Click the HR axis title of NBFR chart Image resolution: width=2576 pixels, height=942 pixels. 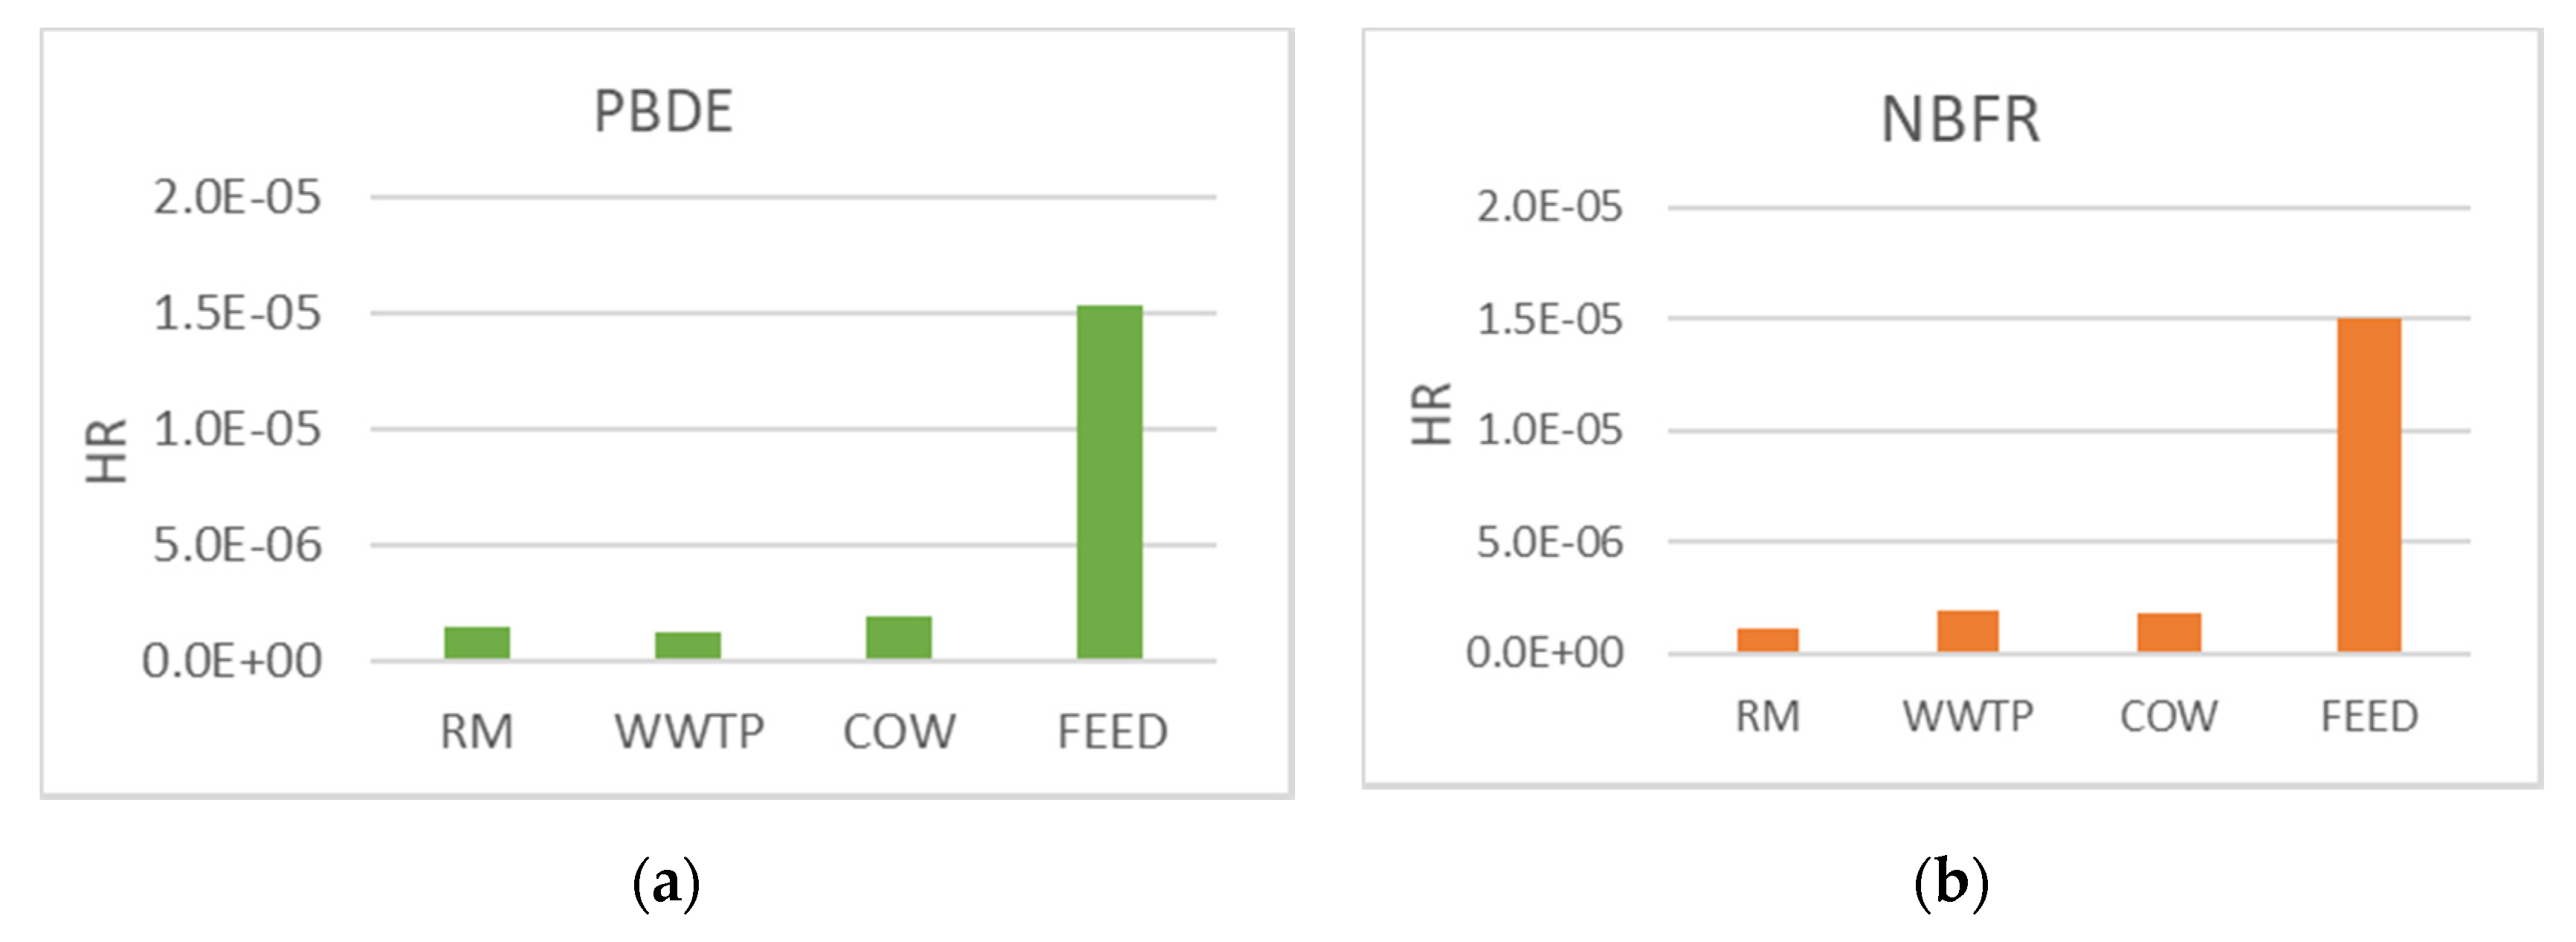[1431, 414]
